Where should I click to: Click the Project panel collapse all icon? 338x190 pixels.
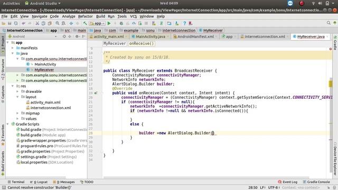pyautogui.click(x=70, y=36)
